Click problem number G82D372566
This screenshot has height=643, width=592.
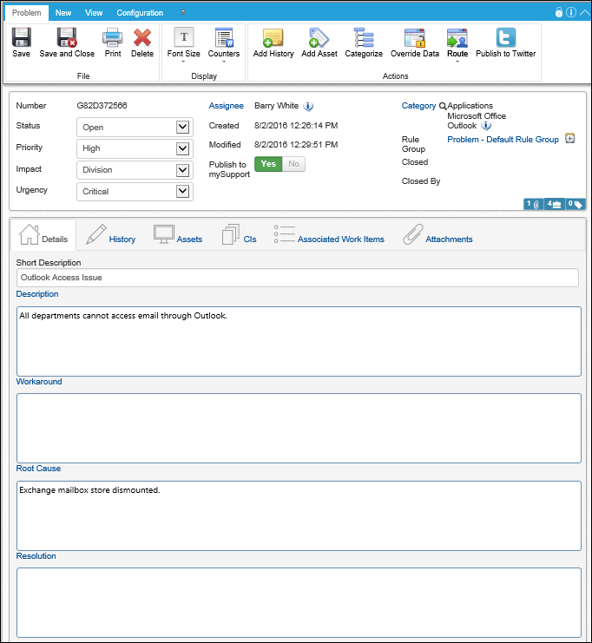(102, 106)
